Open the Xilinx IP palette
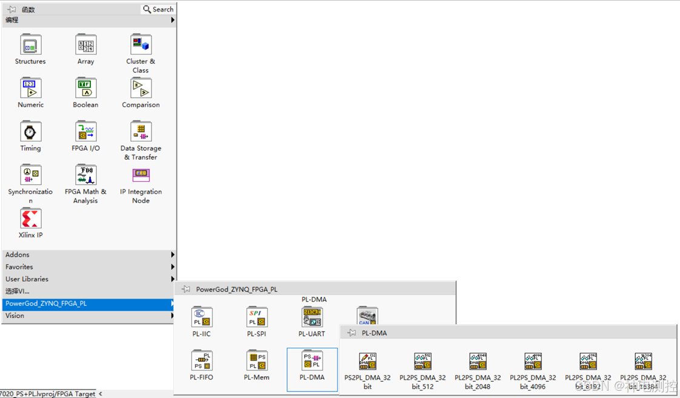Image resolution: width=680 pixels, height=398 pixels. coord(30,219)
